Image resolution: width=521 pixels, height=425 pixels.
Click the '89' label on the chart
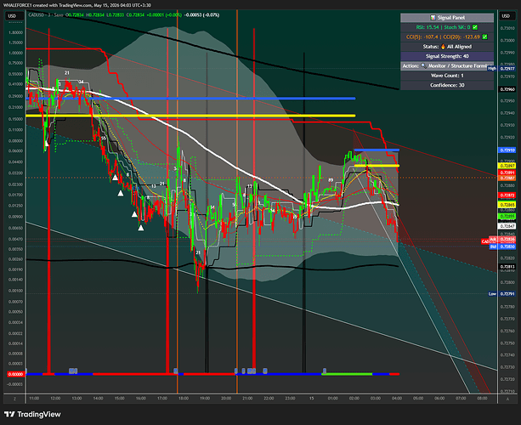331,179
